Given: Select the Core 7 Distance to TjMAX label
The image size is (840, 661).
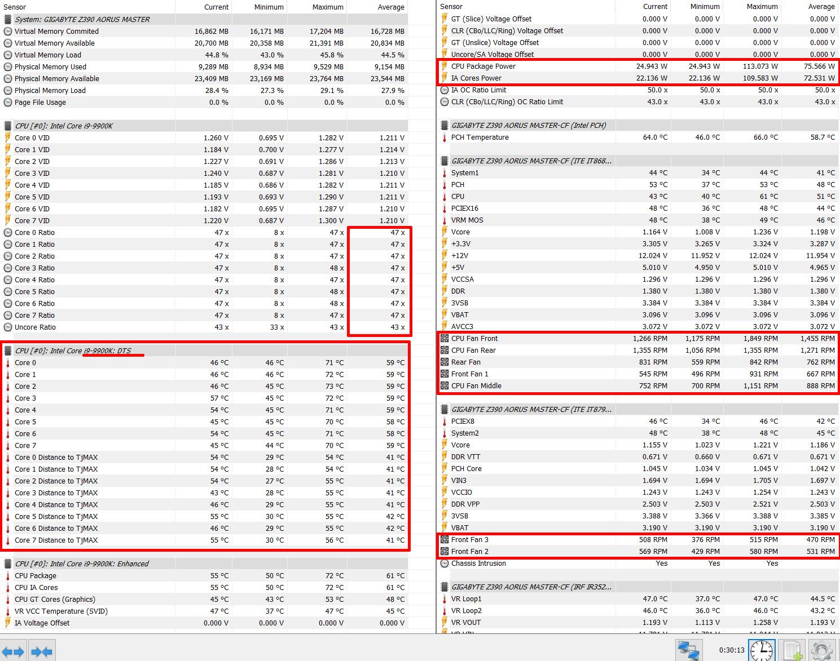Looking at the screenshot, I should click(x=56, y=540).
